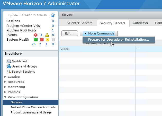Open Instant Clone Domain Accounts
Viewport: 162px width, 116px height.
pos(33,107)
